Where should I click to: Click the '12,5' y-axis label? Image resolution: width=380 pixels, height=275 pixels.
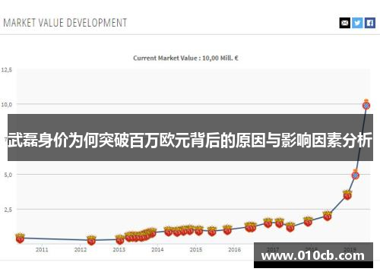point(7,70)
